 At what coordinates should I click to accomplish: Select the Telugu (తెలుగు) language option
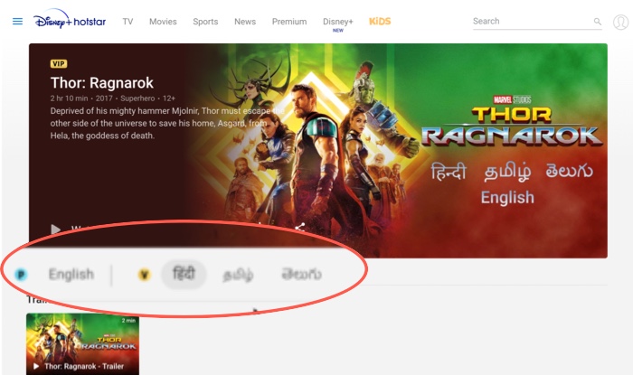[x=301, y=274]
